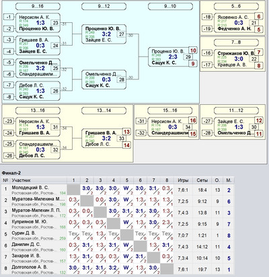Click the Сеты column header
Screen dimensions: 269x277
click(x=202, y=180)
